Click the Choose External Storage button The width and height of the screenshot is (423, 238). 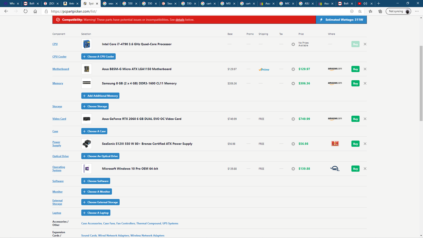tap(100, 202)
